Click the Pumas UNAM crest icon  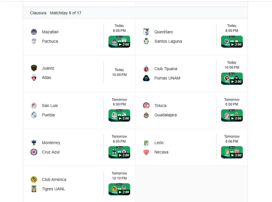click(146, 78)
